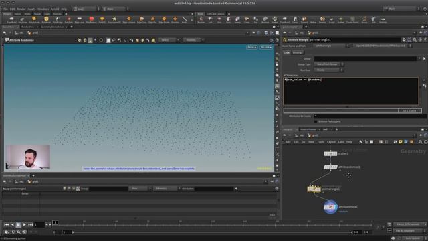Viewport: 428px width, 241px height.
Task: Open the No cam dropdown in viewport
Action: [266, 47]
